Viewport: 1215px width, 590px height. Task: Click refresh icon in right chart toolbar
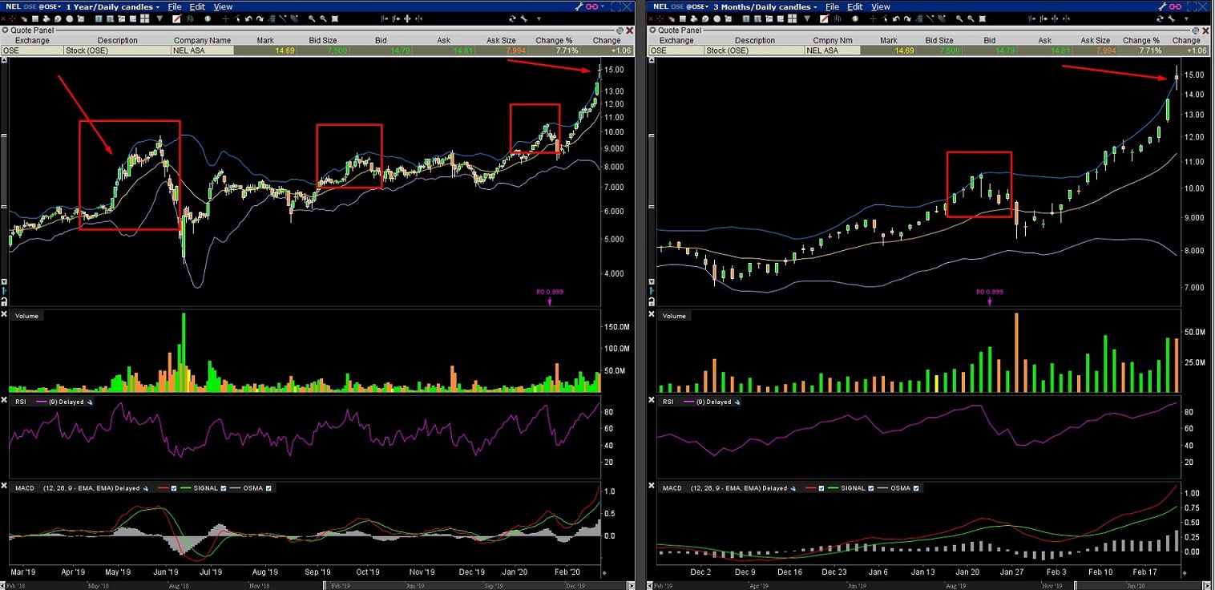tap(1160, 18)
